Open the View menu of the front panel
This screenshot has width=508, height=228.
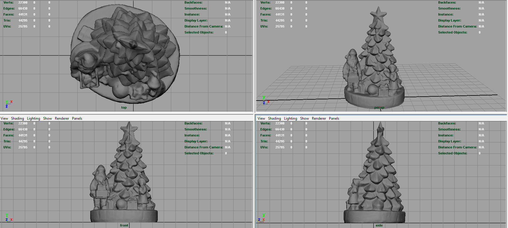(x=4, y=118)
